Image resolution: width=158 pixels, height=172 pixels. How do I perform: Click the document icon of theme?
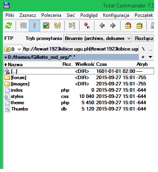pos(7,103)
